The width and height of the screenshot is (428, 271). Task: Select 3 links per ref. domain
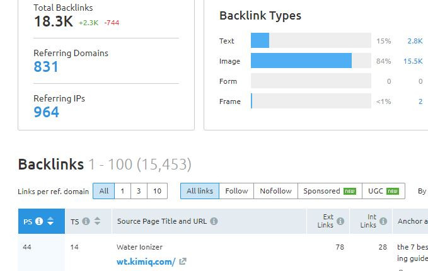point(139,191)
